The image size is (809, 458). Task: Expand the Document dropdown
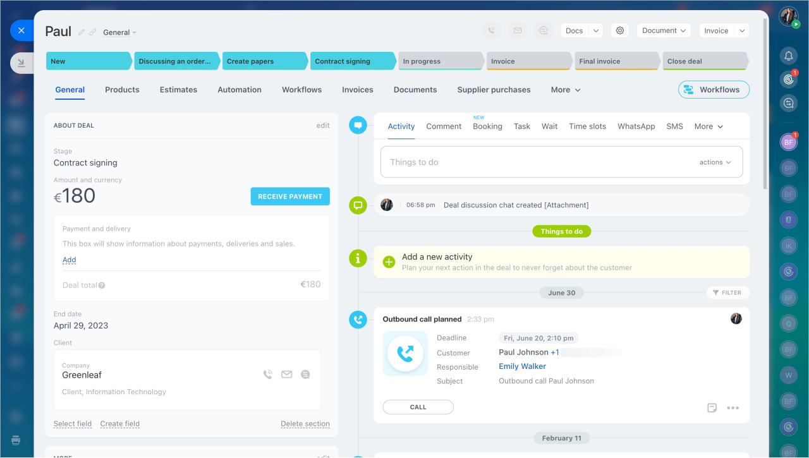[664, 30]
